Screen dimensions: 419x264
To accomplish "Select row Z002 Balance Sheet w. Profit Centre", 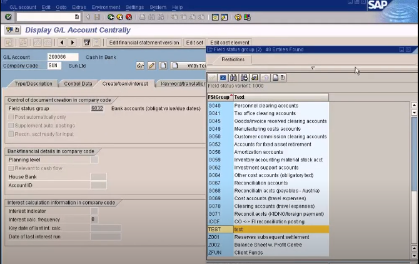I will coord(268,245).
